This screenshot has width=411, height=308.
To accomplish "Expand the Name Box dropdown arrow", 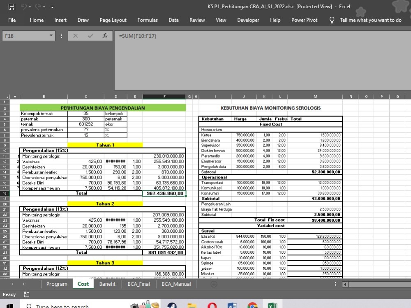I will pos(51,36).
